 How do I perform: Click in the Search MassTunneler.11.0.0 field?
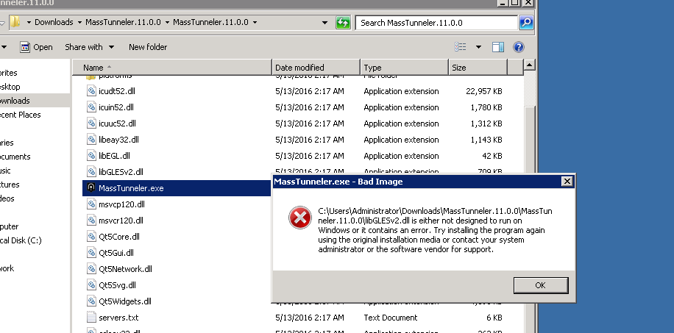point(436,23)
